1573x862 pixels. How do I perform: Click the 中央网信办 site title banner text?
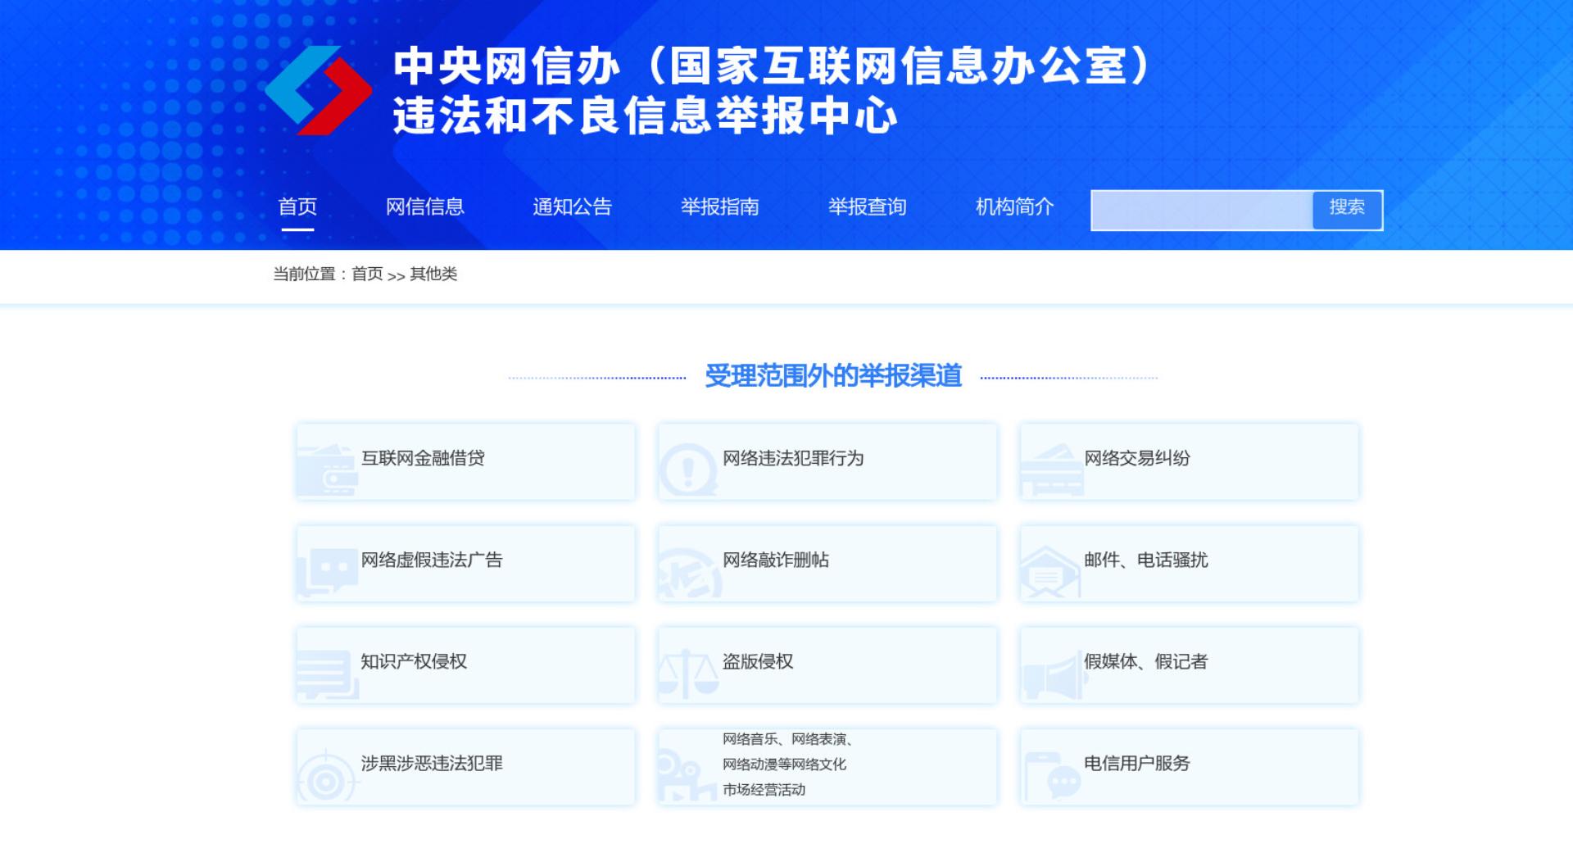tap(772, 66)
